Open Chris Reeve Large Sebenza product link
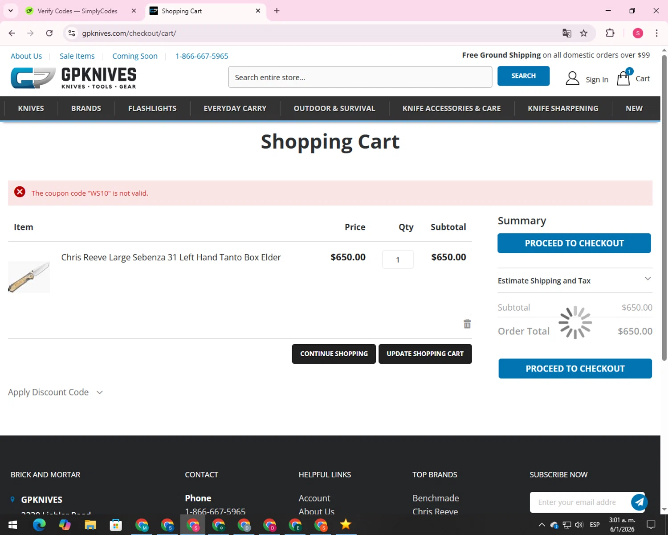 (x=171, y=257)
